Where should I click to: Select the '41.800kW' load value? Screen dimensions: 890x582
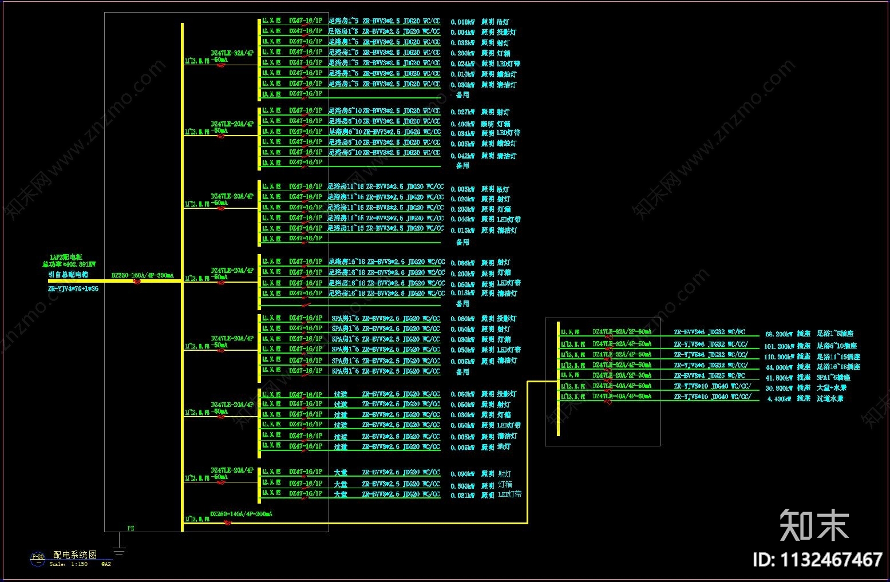(778, 378)
